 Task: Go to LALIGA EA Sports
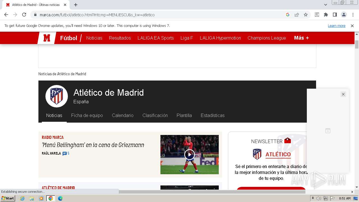[156, 38]
